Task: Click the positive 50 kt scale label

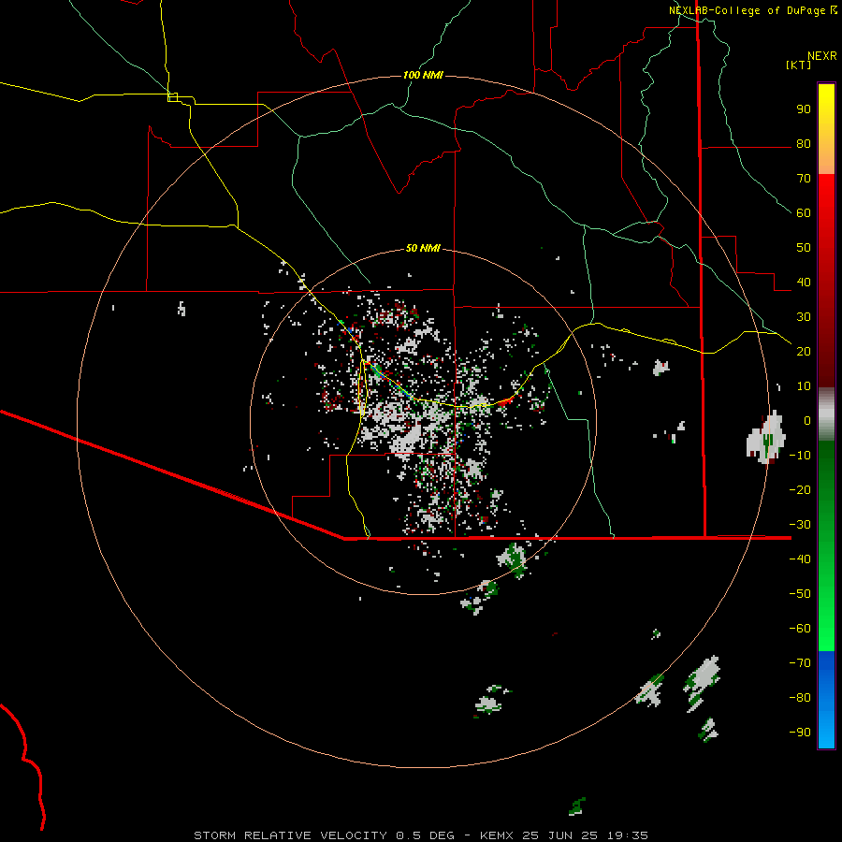Action: (x=804, y=248)
